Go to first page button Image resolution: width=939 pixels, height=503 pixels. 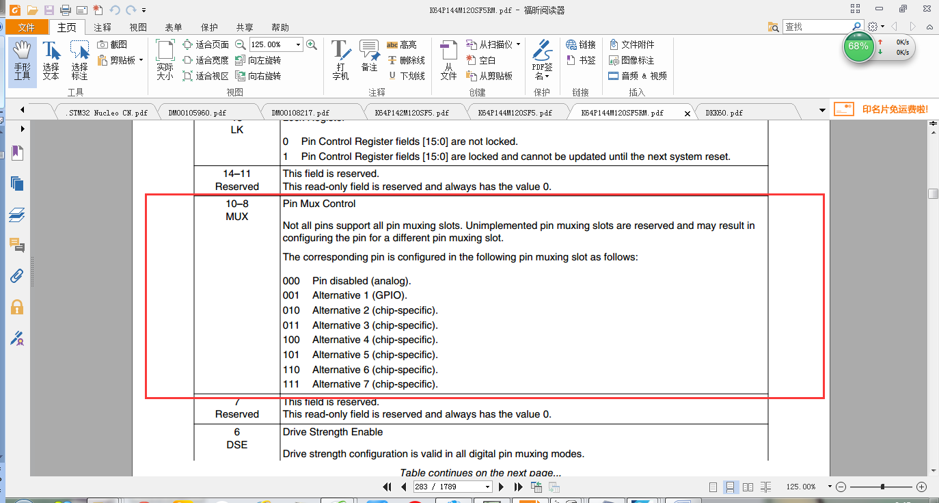(387, 487)
